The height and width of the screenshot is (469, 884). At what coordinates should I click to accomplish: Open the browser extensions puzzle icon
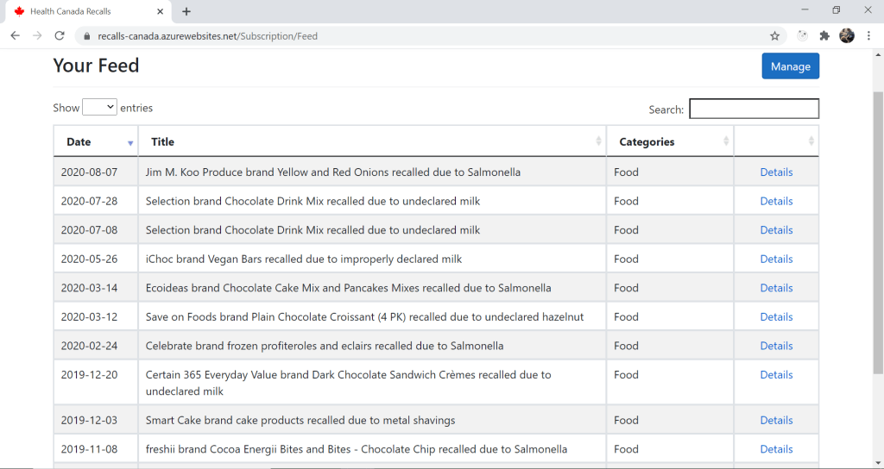[x=824, y=35]
